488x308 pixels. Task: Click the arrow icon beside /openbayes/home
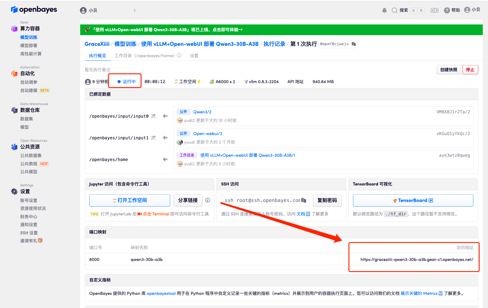click(x=165, y=159)
